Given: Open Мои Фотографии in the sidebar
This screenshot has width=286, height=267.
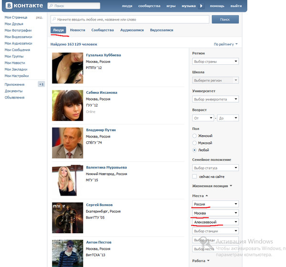Looking at the screenshot, I should point(18,30).
